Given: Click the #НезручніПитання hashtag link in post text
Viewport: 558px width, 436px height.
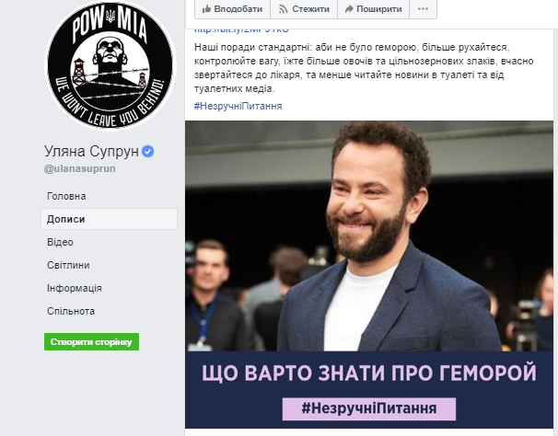Looking at the screenshot, I should [238, 106].
